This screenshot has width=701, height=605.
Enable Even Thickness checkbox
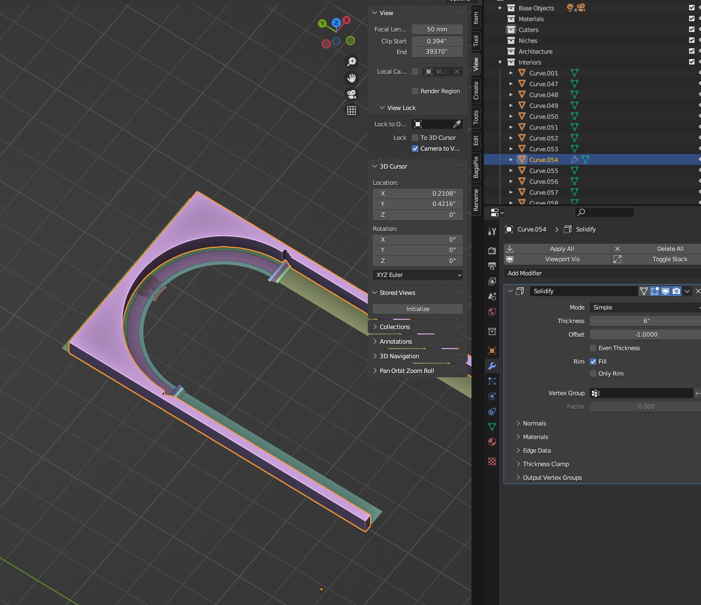593,348
